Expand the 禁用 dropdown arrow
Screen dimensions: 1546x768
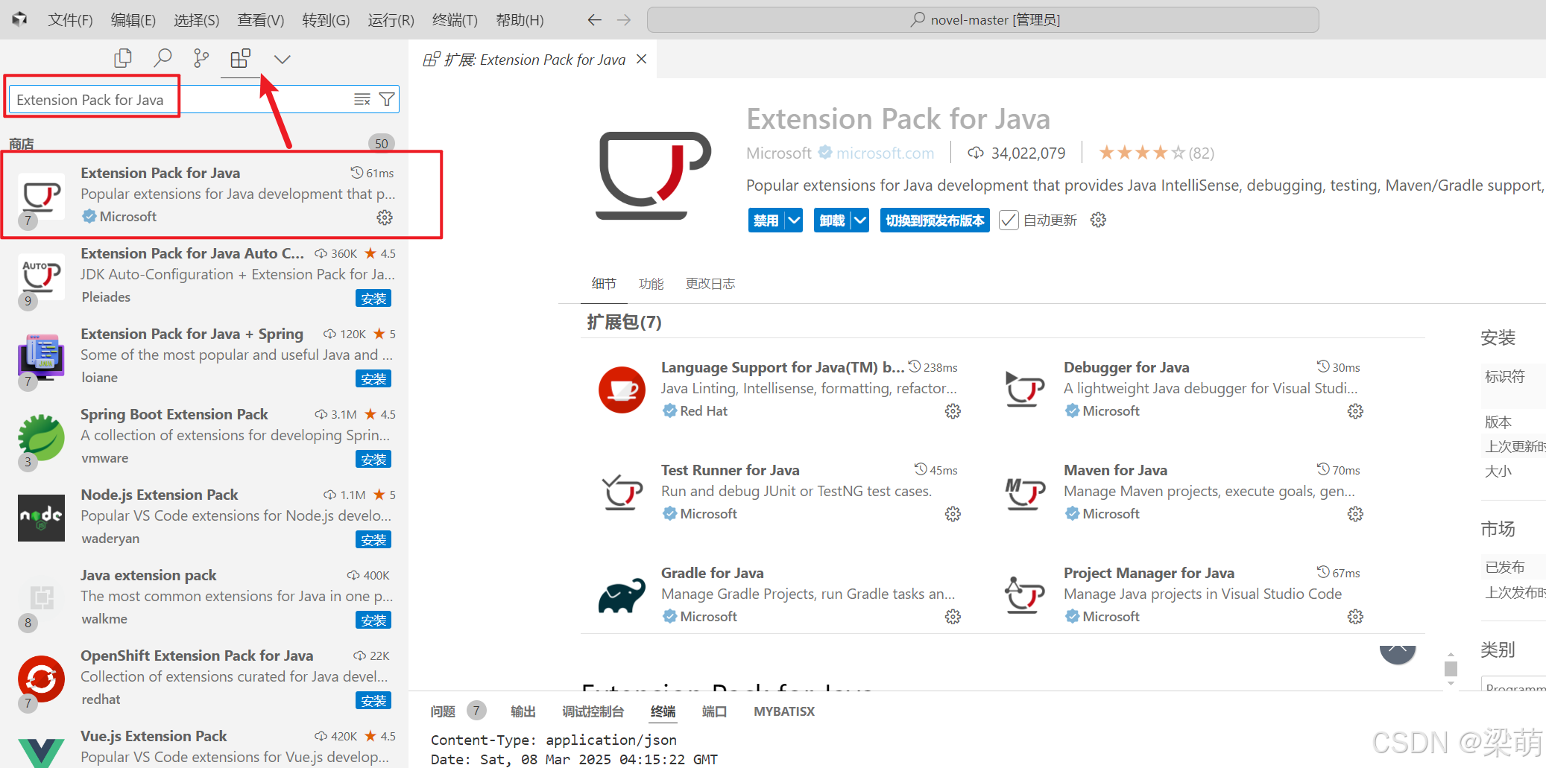pyautogui.click(x=794, y=220)
